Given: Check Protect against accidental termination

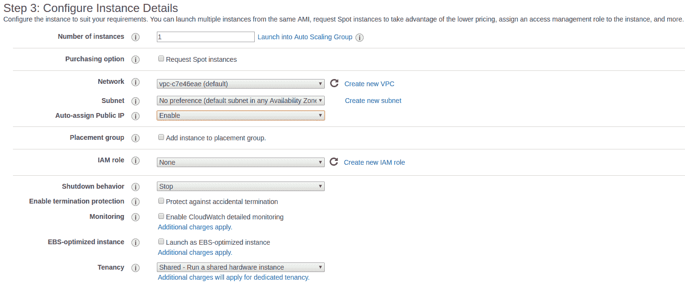Looking at the screenshot, I should click(161, 201).
